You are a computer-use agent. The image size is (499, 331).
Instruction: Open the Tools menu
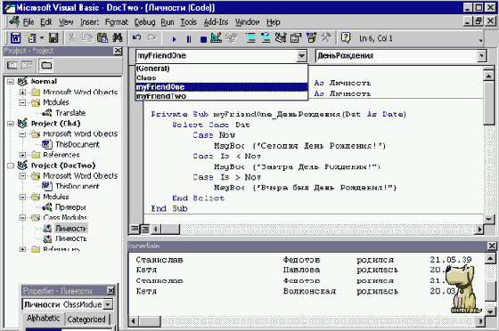tap(189, 22)
